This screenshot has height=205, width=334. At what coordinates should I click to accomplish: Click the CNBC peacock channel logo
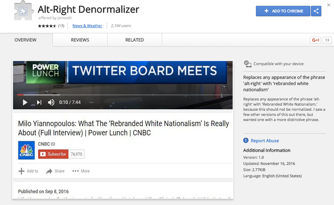point(27,150)
